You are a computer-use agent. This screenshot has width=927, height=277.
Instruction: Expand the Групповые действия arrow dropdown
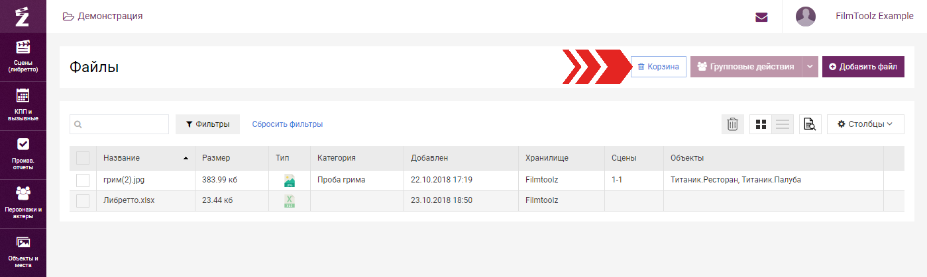tap(810, 67)
